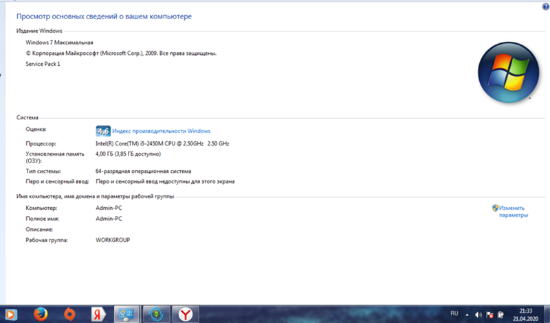Select the Service Pack 1 text
The width and height of the screenshot is (550, 323).
point(43,64)
